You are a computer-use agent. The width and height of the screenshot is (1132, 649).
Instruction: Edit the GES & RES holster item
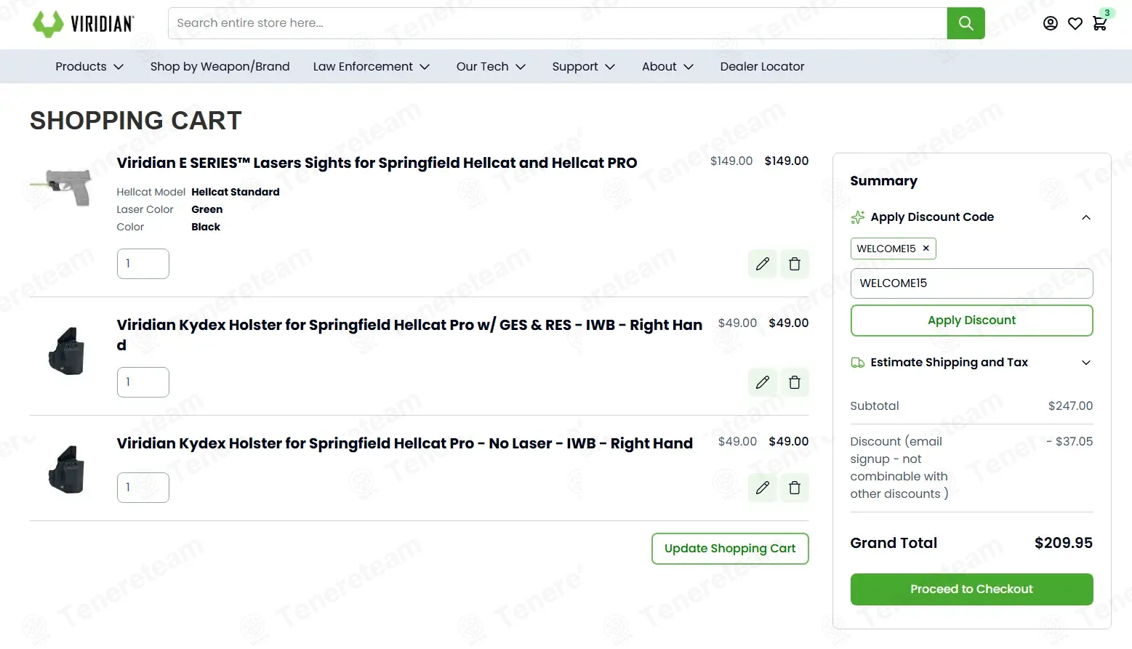[763, 382]
